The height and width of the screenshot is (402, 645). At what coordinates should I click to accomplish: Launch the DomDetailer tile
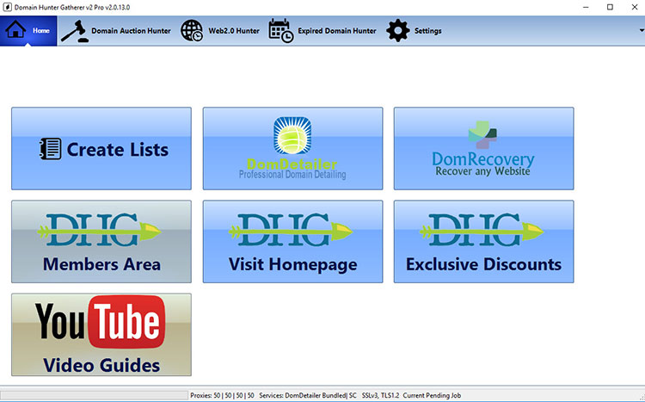(292, 149)
